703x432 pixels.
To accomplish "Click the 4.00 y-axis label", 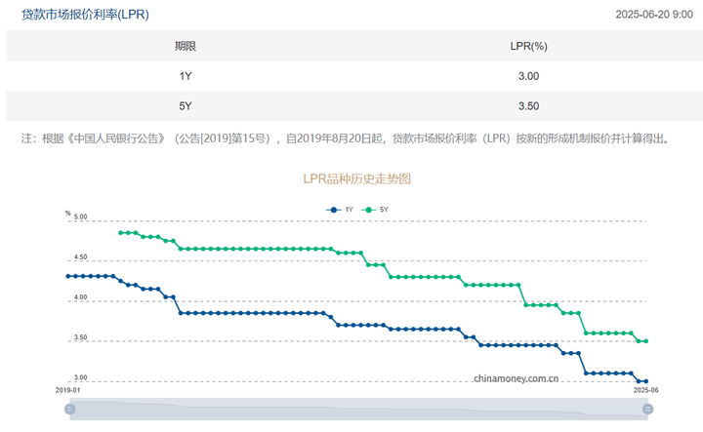I will [x=80, y=297].
